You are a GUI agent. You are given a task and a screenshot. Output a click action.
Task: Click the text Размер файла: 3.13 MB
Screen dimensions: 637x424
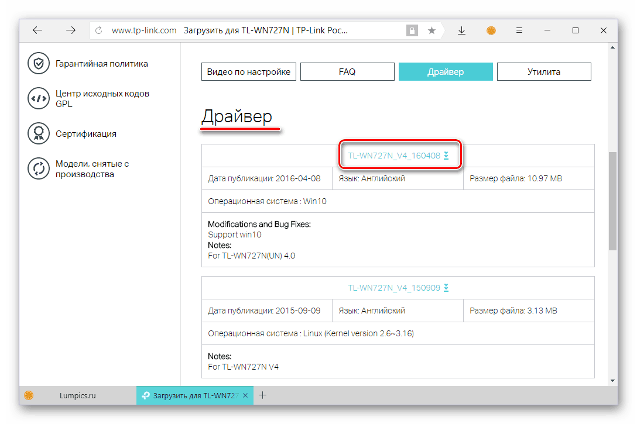click(513, 311)
